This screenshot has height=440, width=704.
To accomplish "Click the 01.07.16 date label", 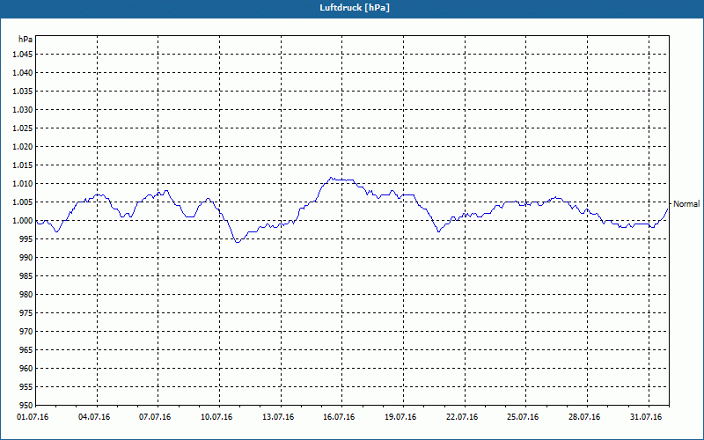I will (x=33, y=417).
